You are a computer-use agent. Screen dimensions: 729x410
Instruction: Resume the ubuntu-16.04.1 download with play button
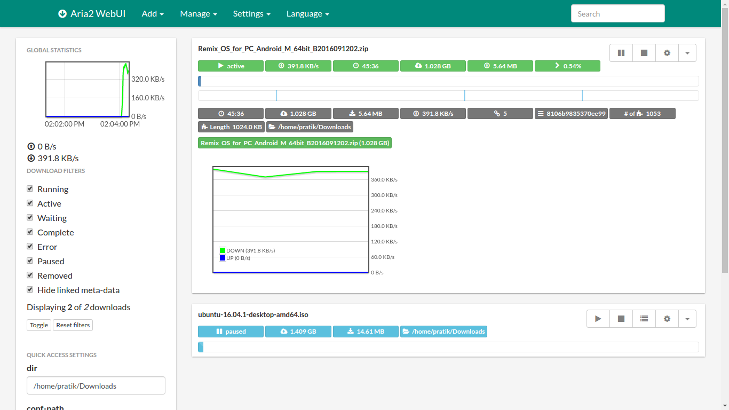point(598,319)
